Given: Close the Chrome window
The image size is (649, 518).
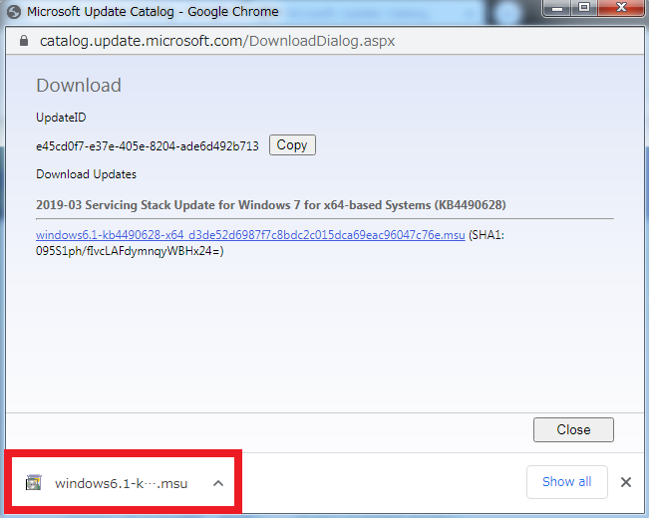Looking at the screenshot, I should coord(621,8).
